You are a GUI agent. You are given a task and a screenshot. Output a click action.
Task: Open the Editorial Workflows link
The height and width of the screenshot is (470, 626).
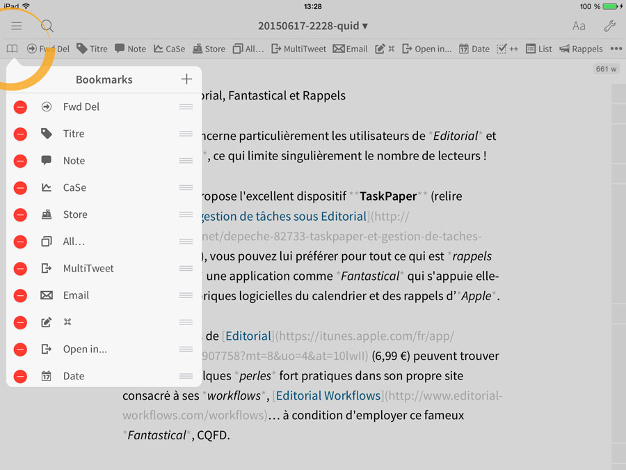tap(328, 395)
